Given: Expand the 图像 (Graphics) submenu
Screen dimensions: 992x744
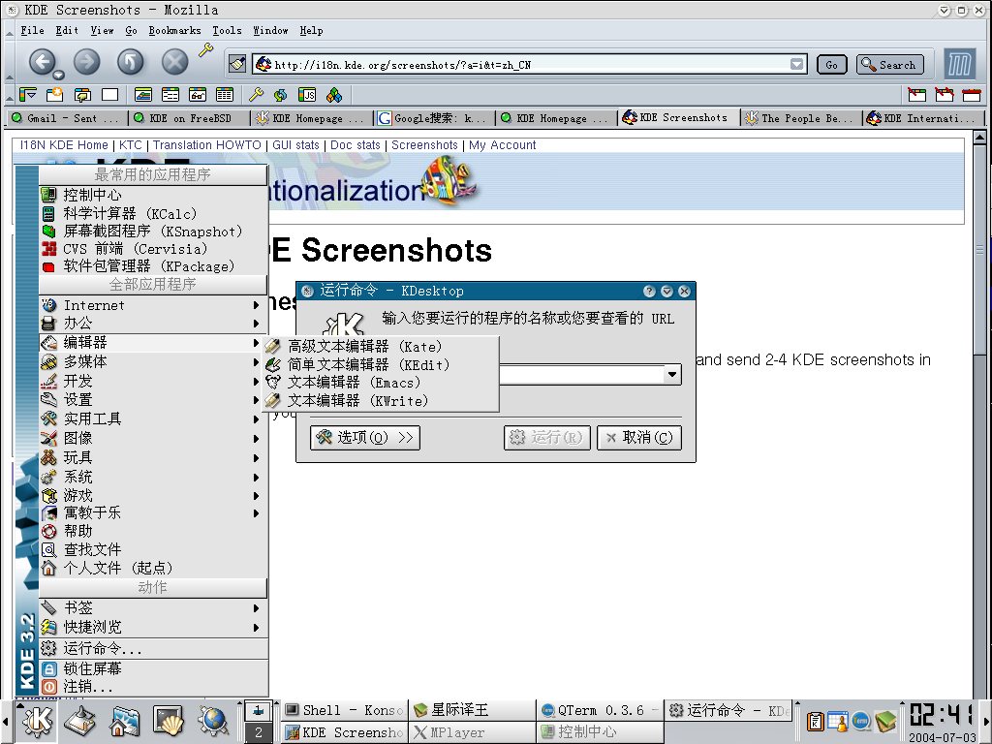Looking at the screenshot, I should pos(153,438).
